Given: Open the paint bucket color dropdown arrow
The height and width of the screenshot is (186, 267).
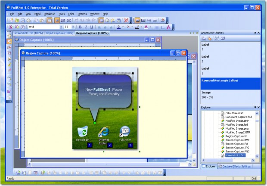Looking at the screenshot, I should pyautogui.click(x=132, y=27).
